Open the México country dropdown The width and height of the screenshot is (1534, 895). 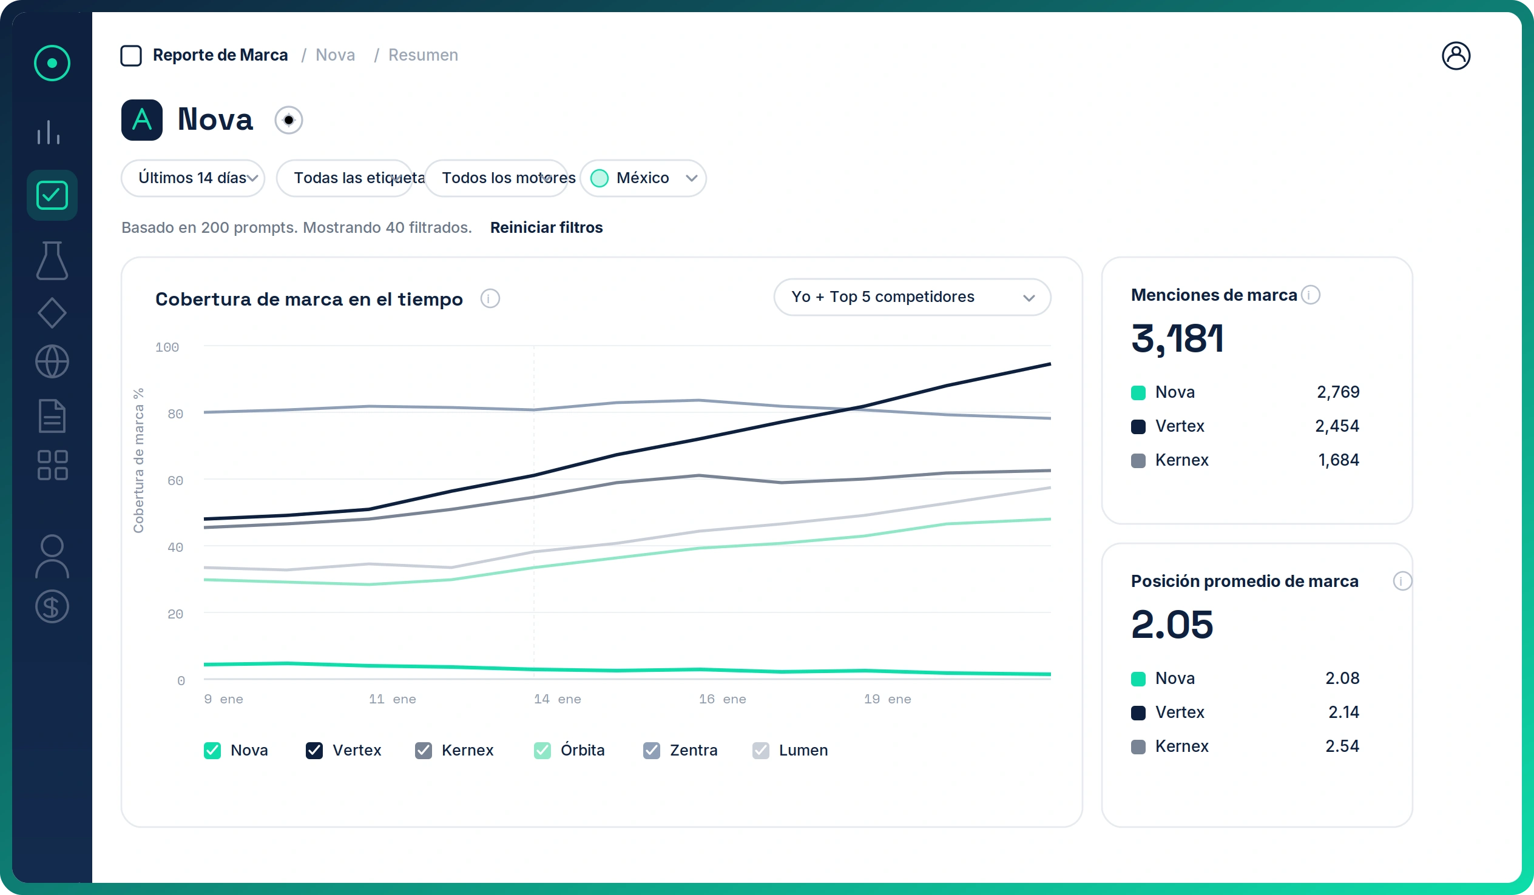click(643, 178)
